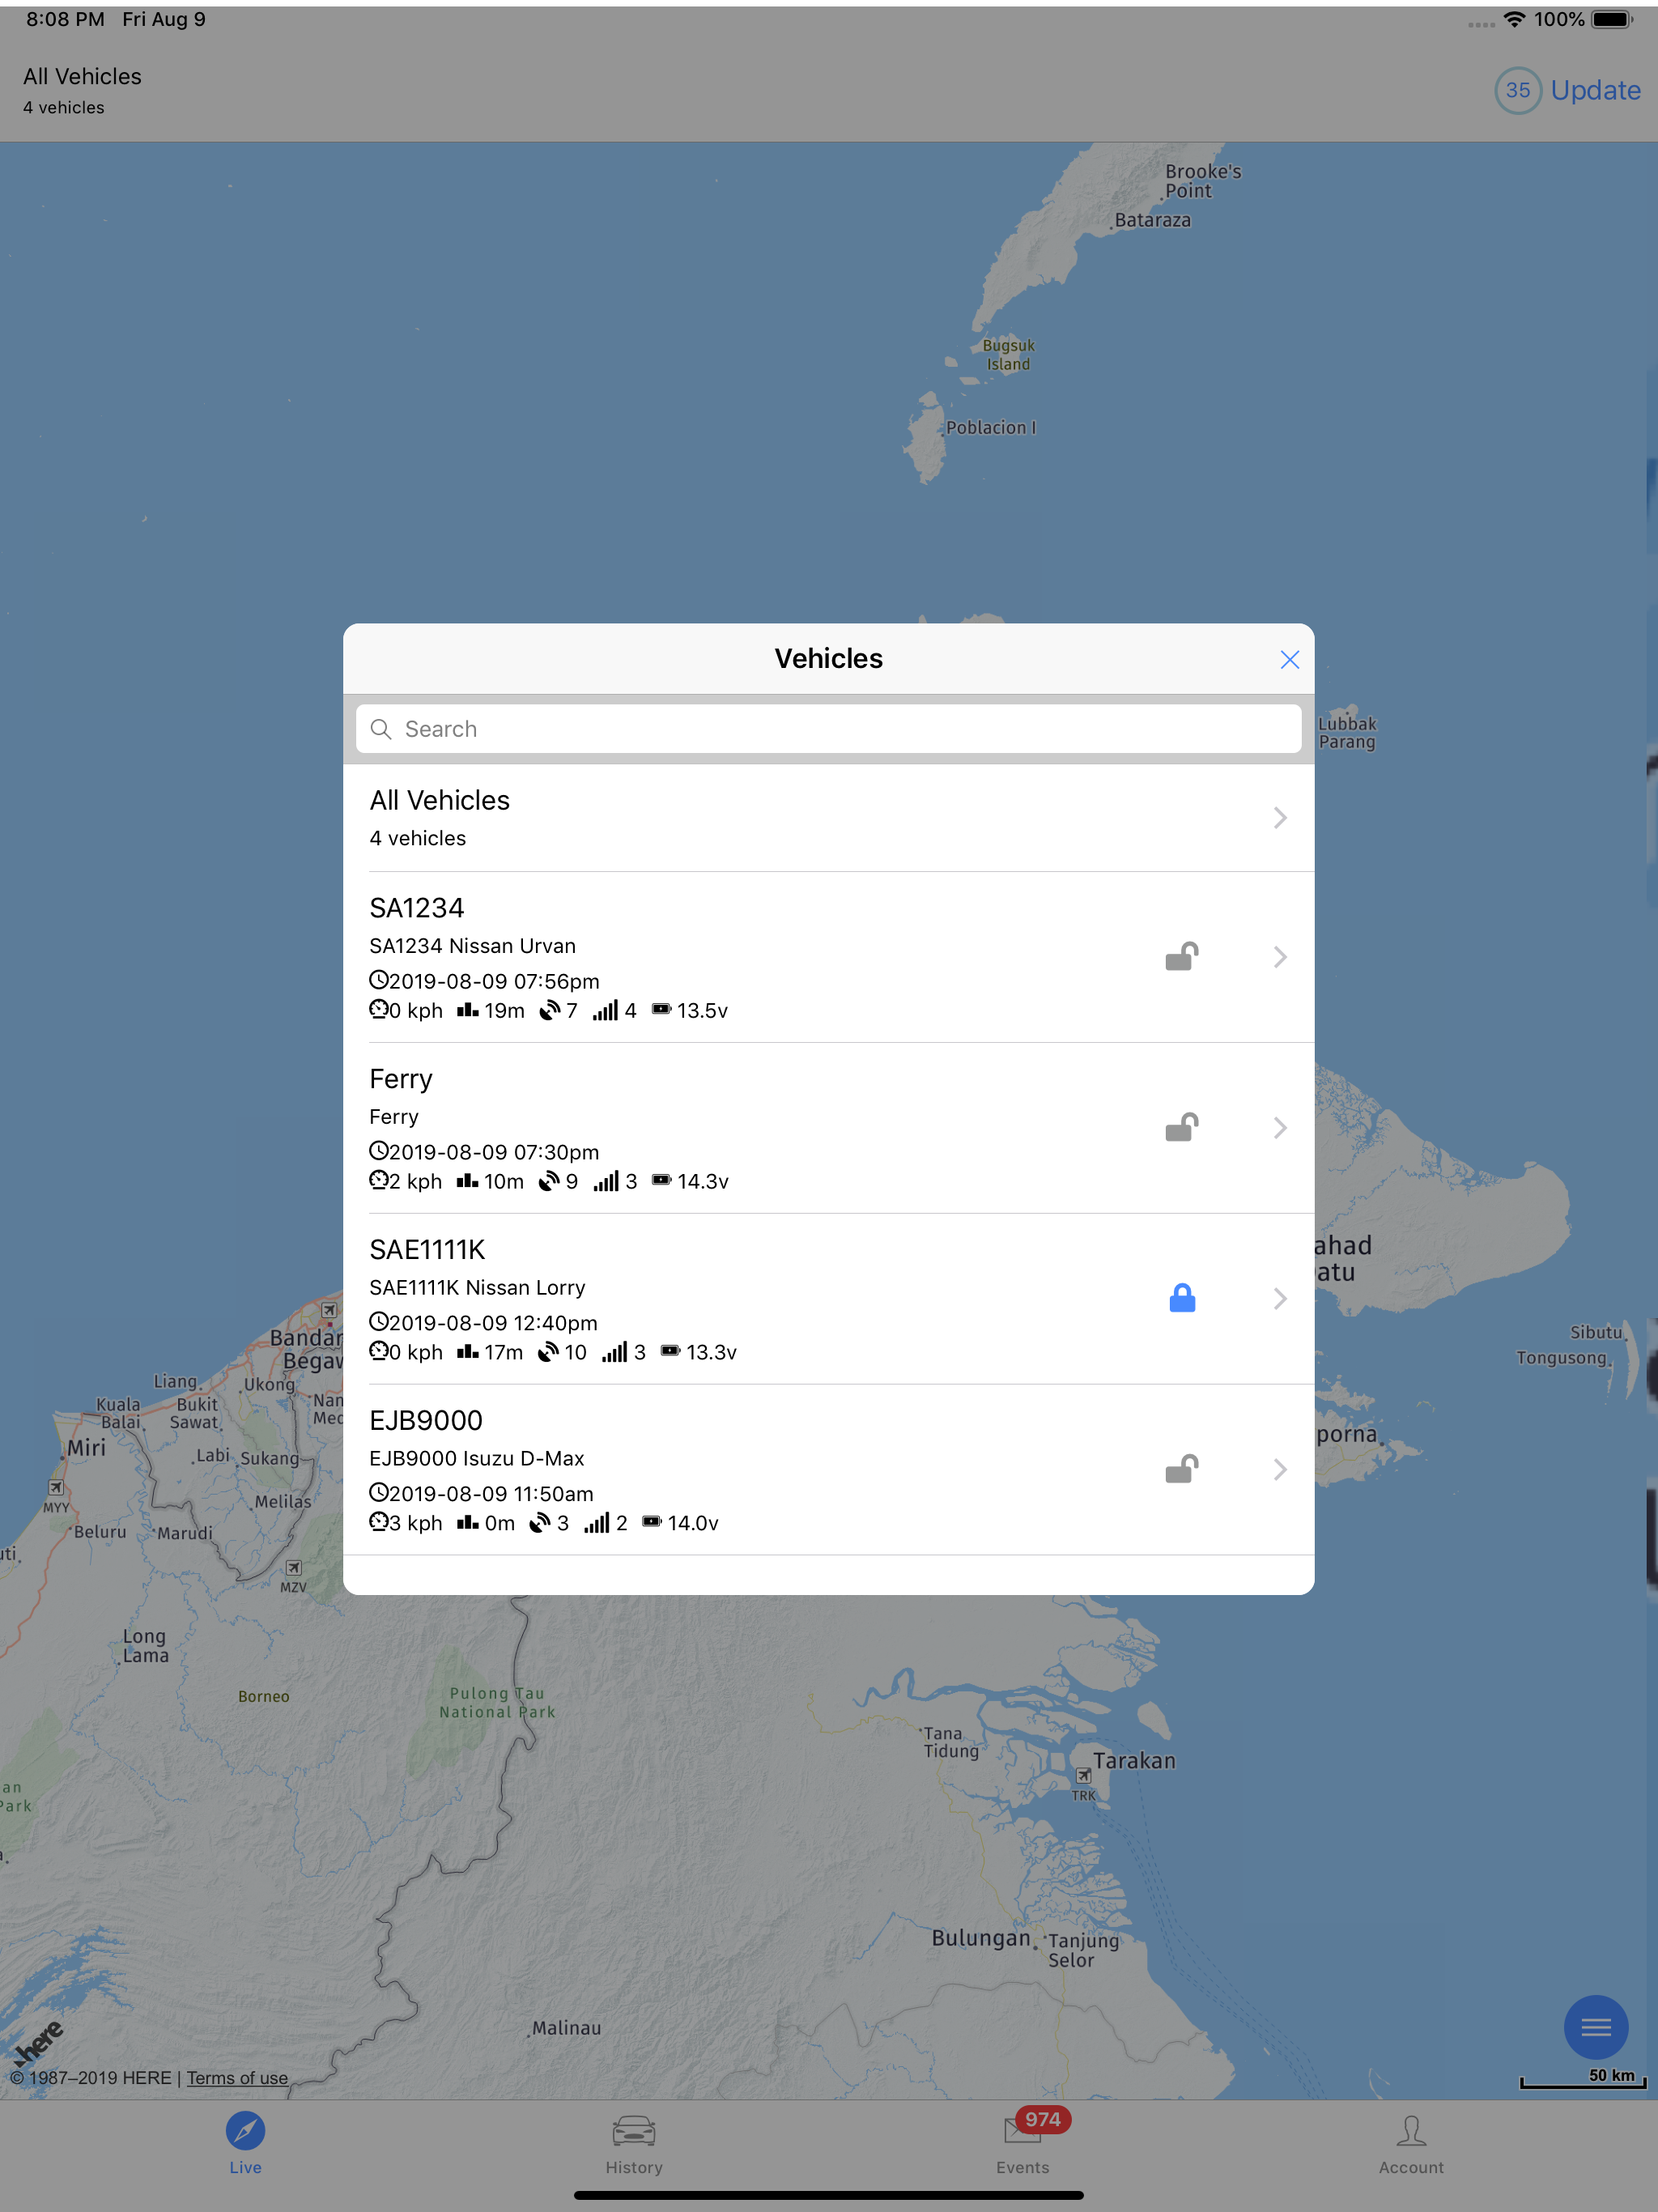Click EJB9000 timestamp clock icon

[x=378, y=1493]
